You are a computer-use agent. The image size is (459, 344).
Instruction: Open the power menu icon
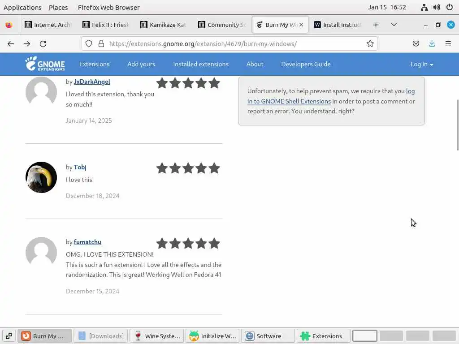coord(450,7)
